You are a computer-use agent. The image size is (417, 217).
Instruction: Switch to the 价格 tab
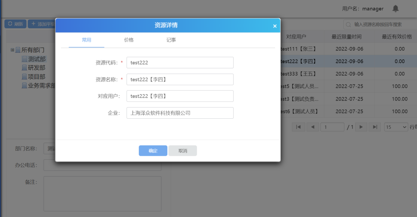click(x=129, y=40)
